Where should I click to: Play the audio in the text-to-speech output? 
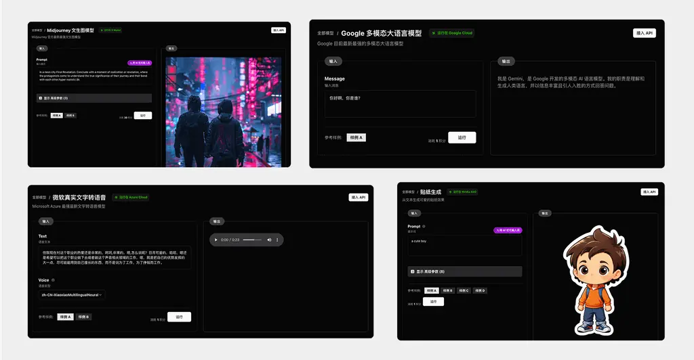coord(216,240)
